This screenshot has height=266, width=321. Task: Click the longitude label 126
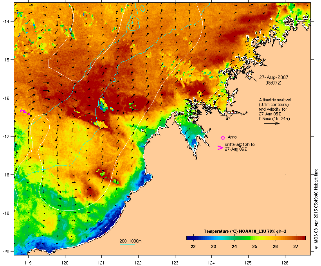click(x=285, y=263)
